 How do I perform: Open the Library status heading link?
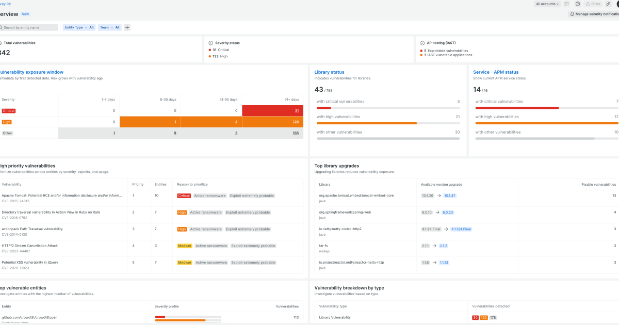(x=329, y=72)
